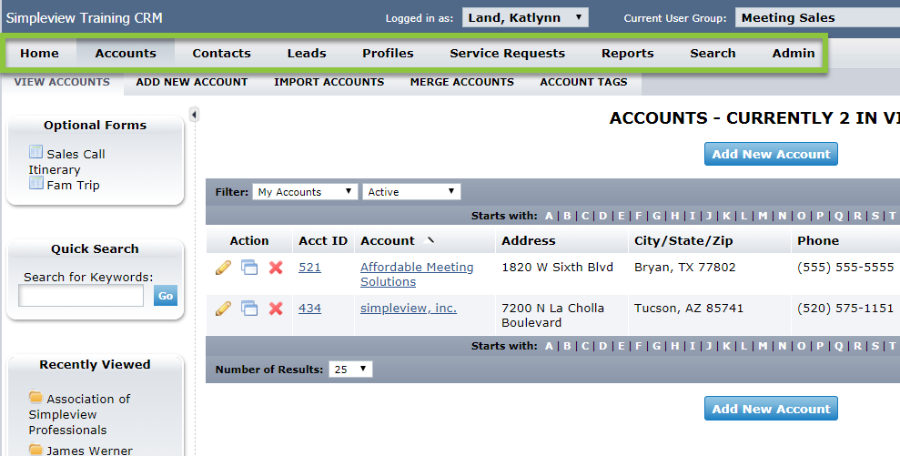Switch to the View Accounts tab
900x456 pixels.
tap(62, 82)
